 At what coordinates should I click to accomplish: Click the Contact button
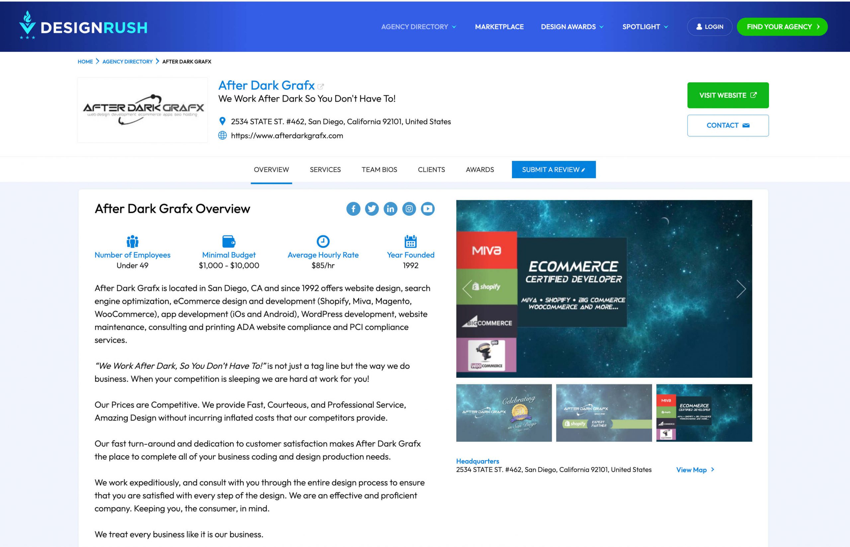point(728,125)
